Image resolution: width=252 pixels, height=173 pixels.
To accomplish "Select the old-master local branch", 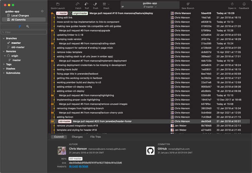I will point(18,47).
